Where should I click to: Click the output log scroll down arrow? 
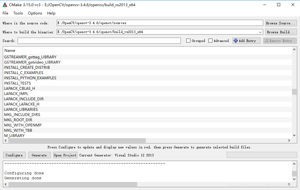point(294,179)
